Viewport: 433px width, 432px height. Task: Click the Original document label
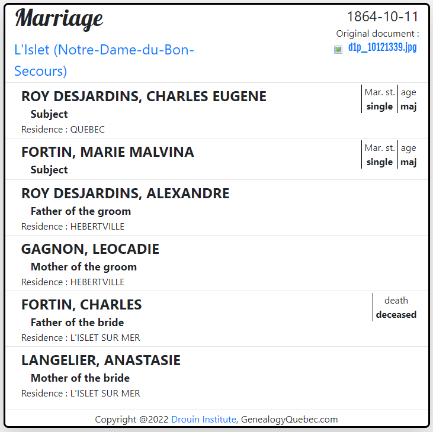click(x=377, y=34)
